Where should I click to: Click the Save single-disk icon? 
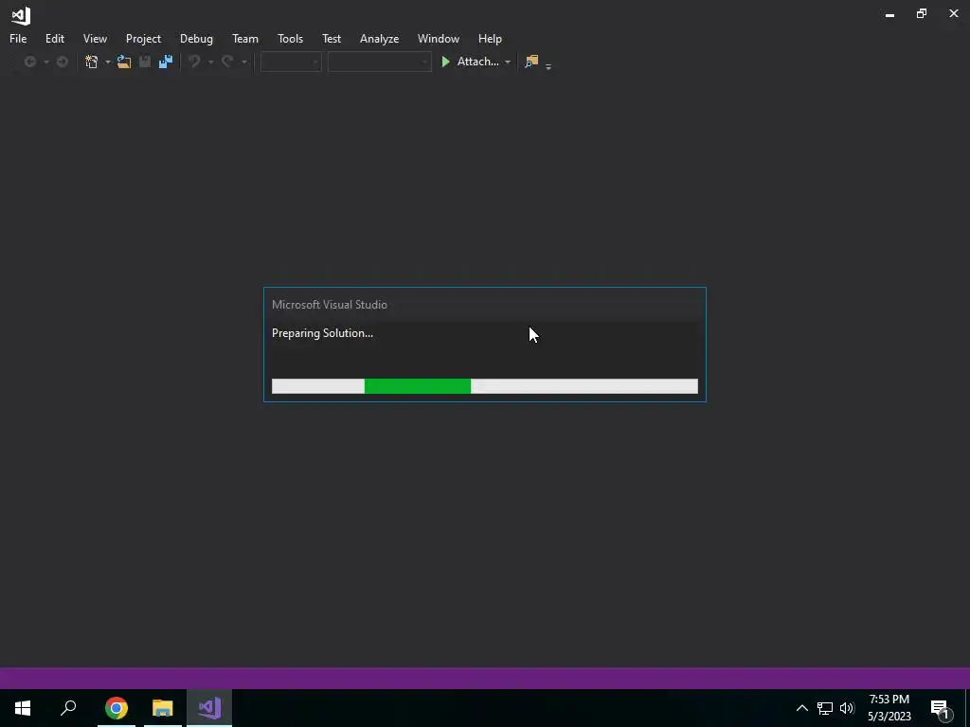point(145,62)
